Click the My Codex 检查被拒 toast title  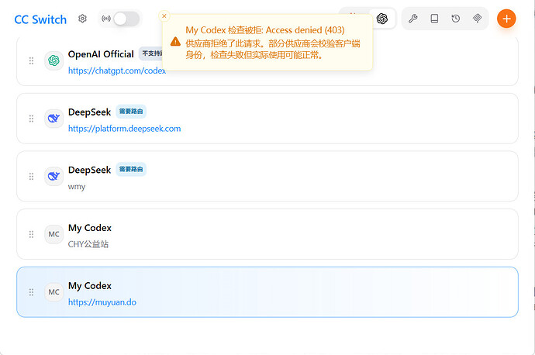click(x=265, y=30)
